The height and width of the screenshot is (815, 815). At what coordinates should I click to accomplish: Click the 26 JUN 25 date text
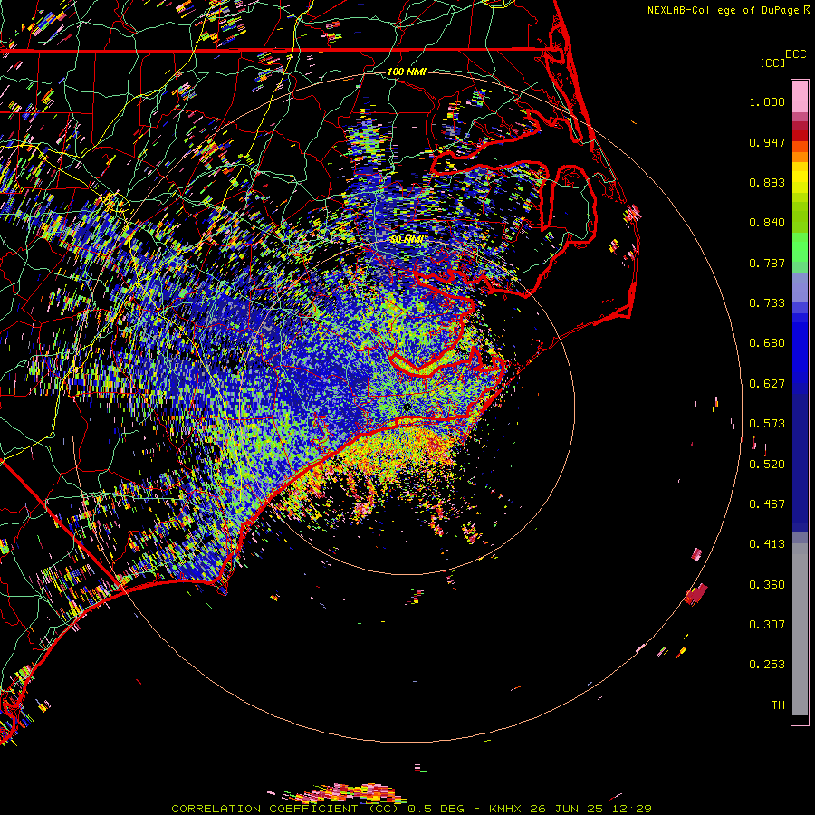[567, 809]
